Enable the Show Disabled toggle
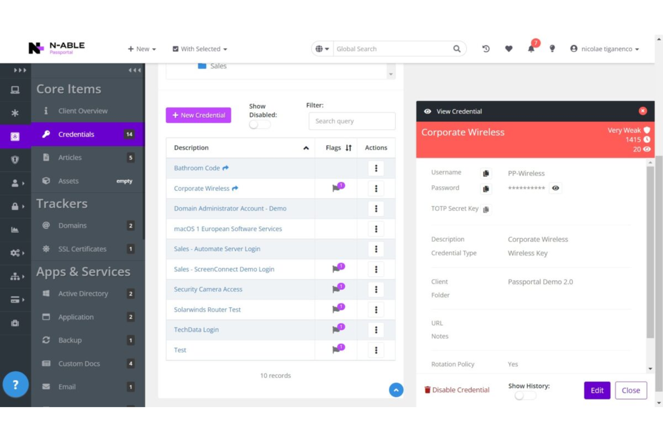Image resolution: width=663 pixels, height=442 pixels. click(259, 124)
